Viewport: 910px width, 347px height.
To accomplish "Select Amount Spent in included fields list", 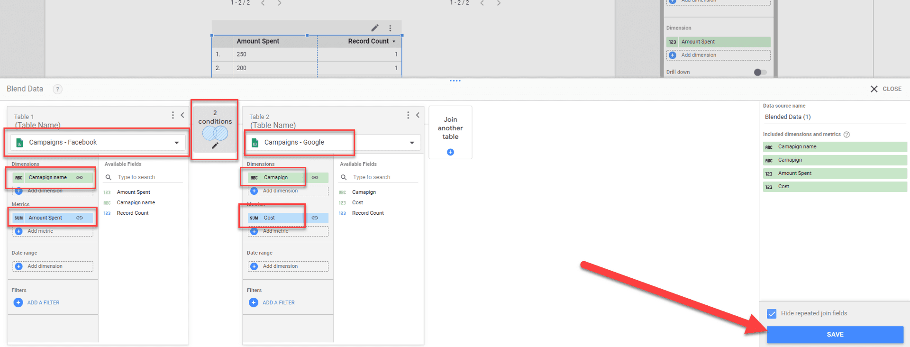I will coord(835,173).
